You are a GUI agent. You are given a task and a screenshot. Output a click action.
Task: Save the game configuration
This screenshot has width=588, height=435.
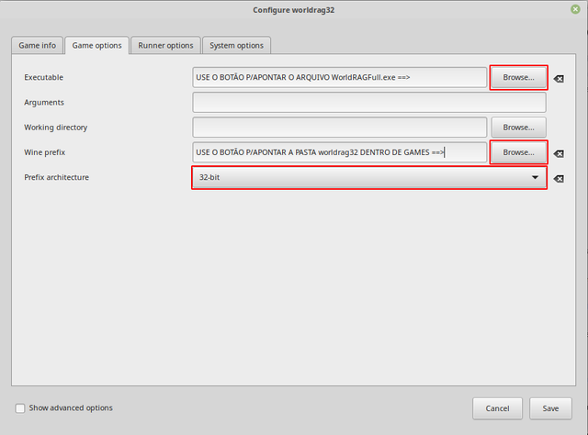click(x=550, y=408)
